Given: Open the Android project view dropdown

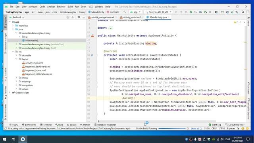Looking at the screenshot, I should [17, 17].
